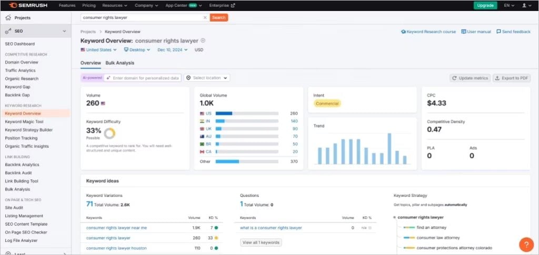
Task: Click the SEO key icon in sidebar
Action: (x=8, y=31)
